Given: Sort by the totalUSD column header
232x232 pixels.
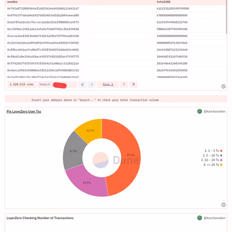Looking at the screenshot, I should click(163, 2).
